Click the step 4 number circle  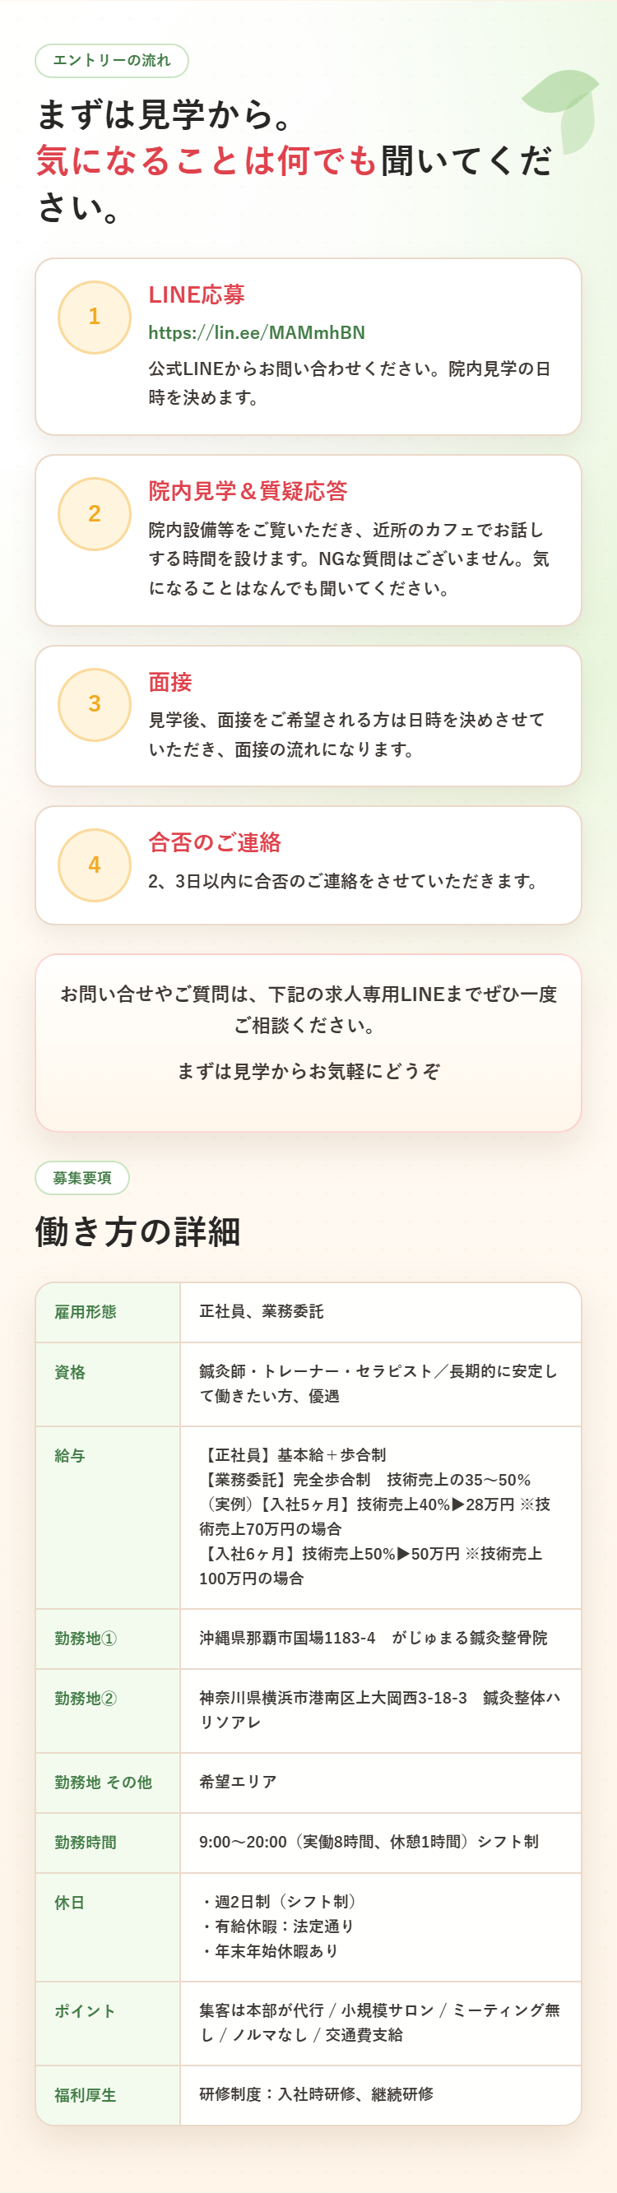coord(95,865)
